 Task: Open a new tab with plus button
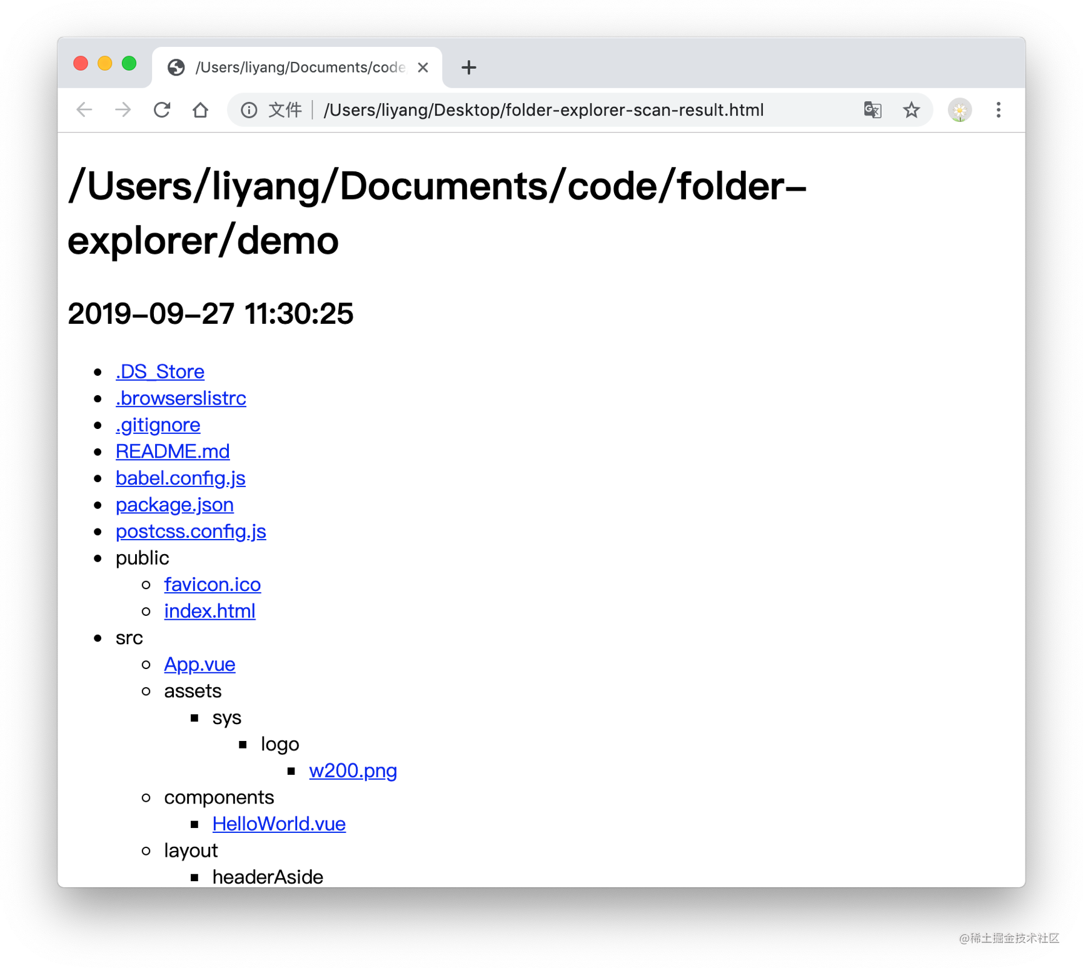469,68
